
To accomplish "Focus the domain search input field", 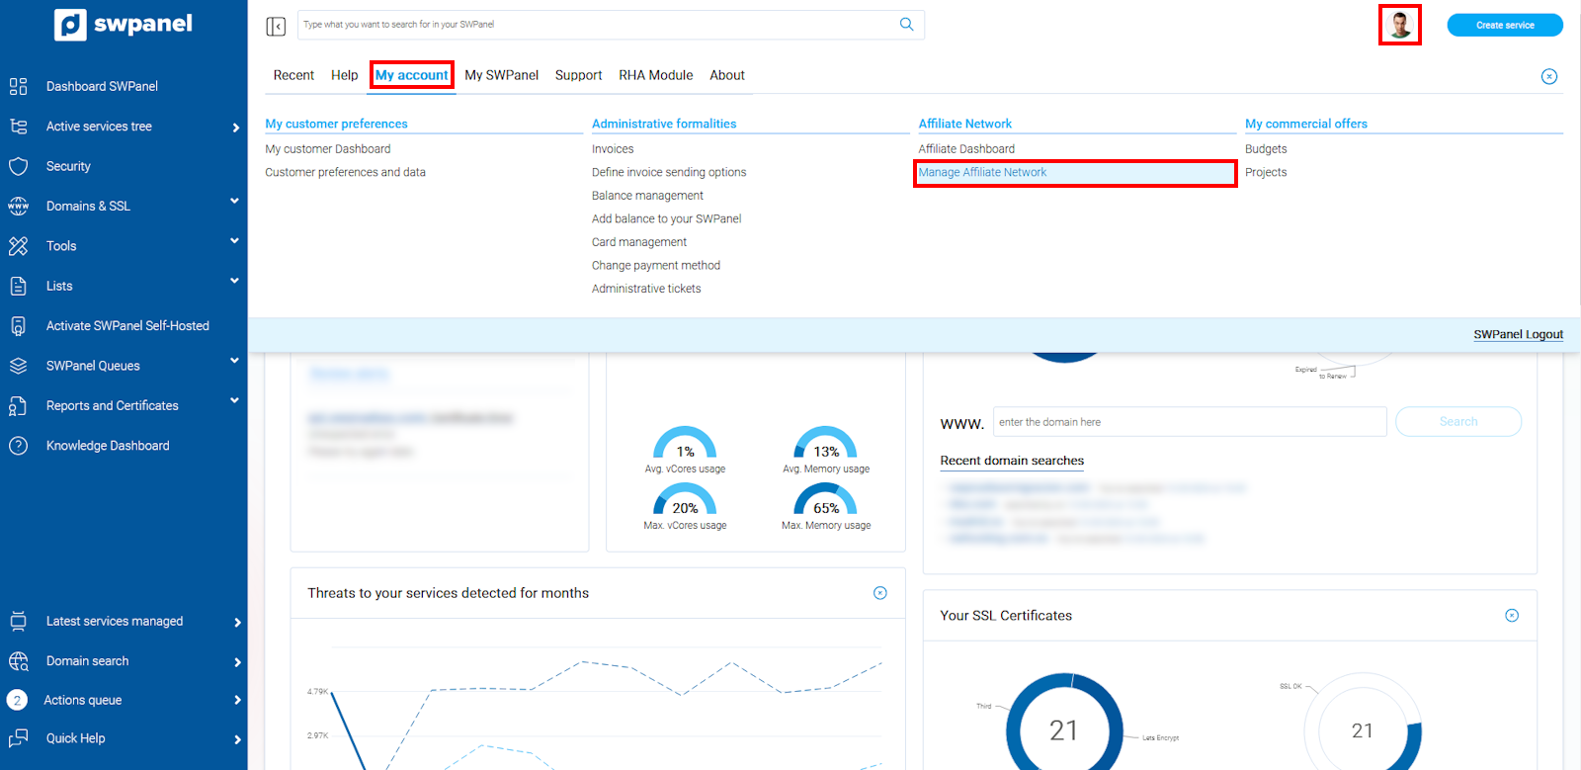I will click(x=1189, y=422).
